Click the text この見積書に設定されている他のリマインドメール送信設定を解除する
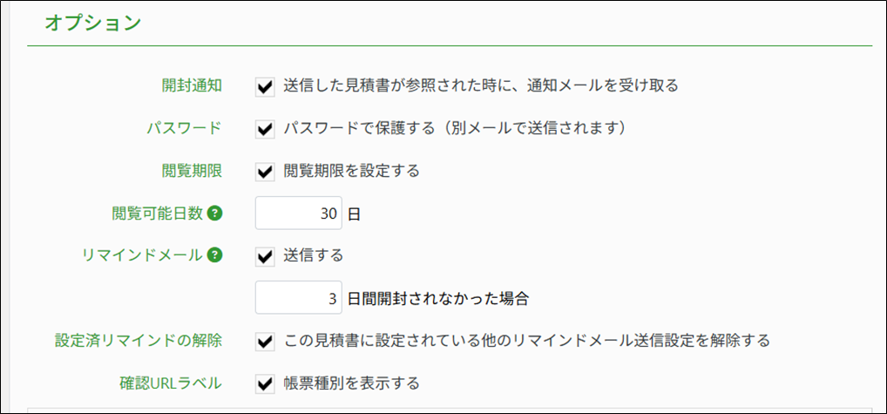This screenshot has height=414, width=887. click(x=527, y=341)
